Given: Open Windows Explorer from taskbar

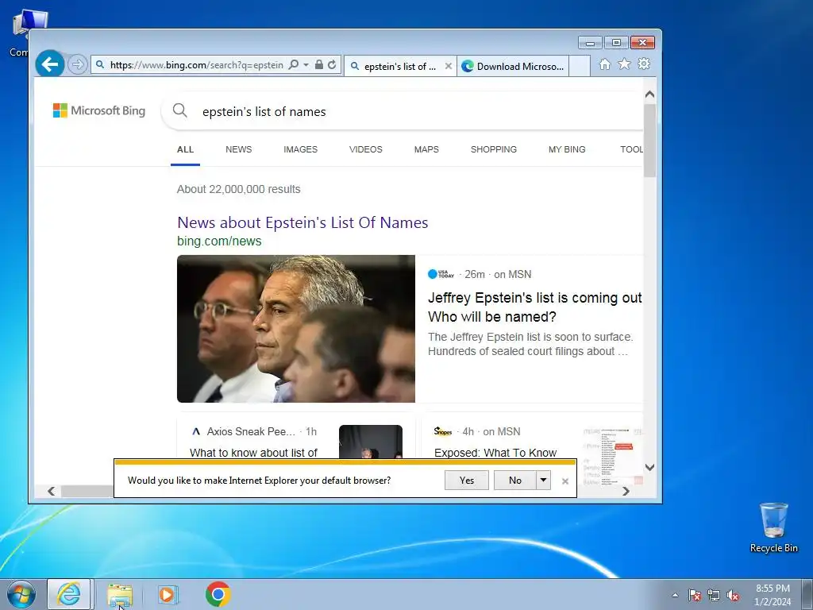Looking at the screenshot, I should [x=120, y=594].
